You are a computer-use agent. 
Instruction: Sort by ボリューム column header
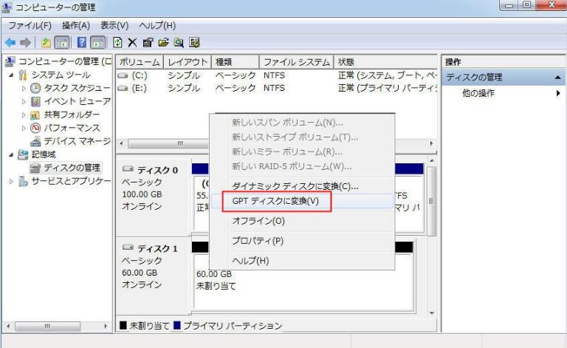[x=140, y=62]
